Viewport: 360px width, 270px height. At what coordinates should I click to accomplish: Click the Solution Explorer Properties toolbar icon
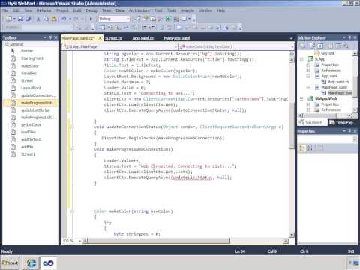pyautogui.click(x=302, y=46)
